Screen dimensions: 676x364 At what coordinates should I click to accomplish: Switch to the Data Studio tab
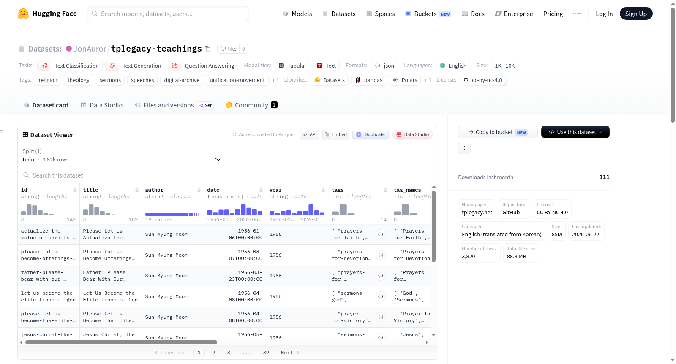coord(102,105)
